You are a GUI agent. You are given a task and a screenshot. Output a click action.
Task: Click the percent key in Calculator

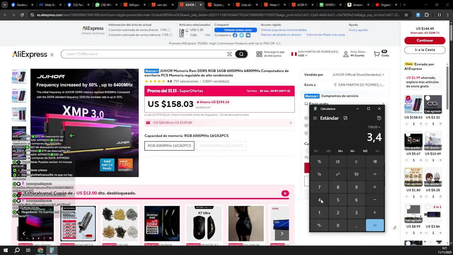point(319,161)
